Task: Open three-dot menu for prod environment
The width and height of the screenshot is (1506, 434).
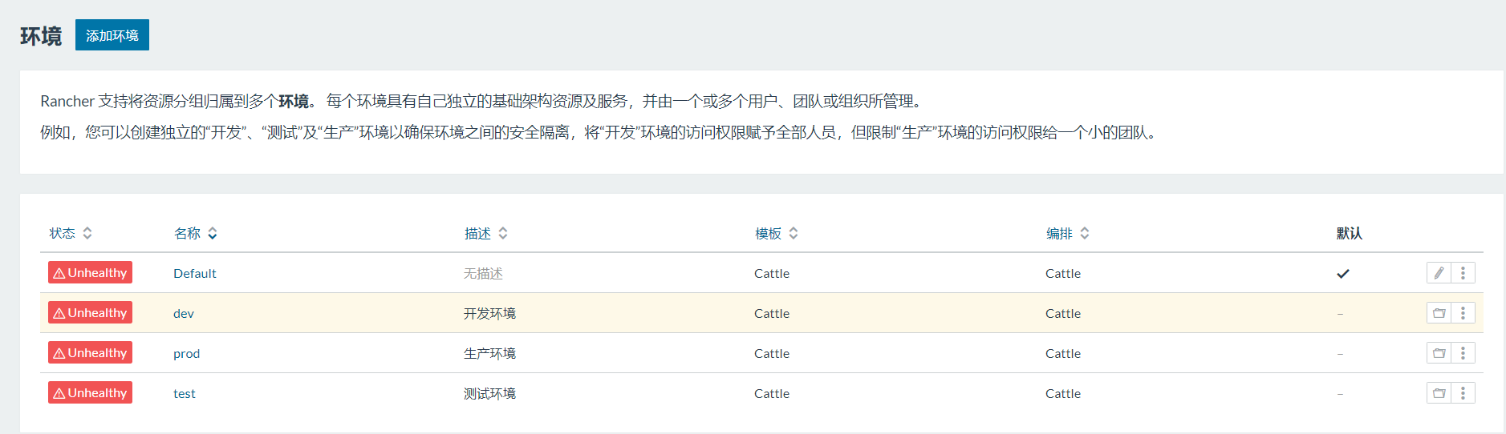Action: [1463, 353]
